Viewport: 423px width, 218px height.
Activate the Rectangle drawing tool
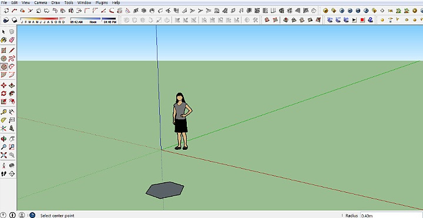[4, 51]
